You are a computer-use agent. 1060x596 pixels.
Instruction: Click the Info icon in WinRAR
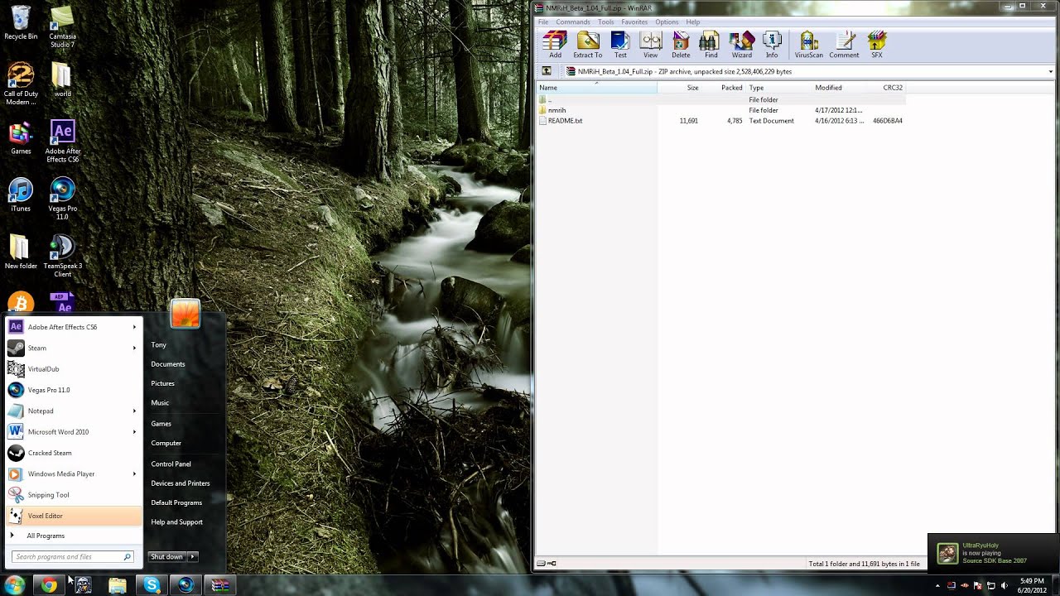click(772, 45)
